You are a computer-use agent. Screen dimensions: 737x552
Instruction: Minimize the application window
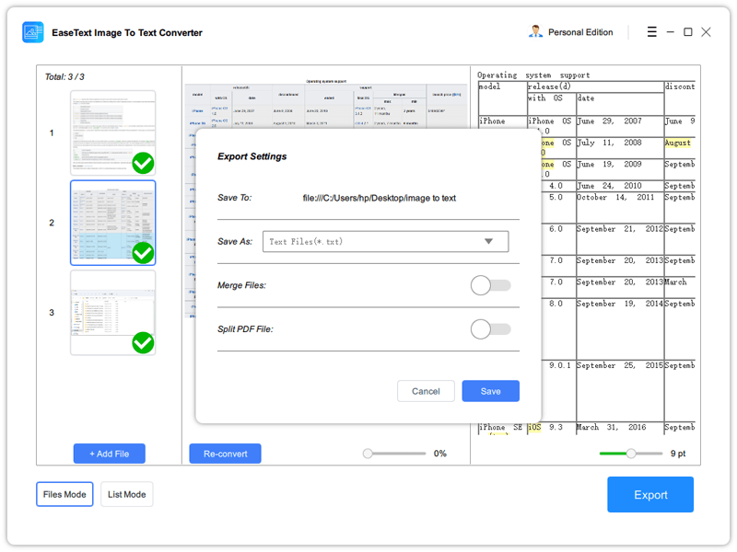(671, 32)
